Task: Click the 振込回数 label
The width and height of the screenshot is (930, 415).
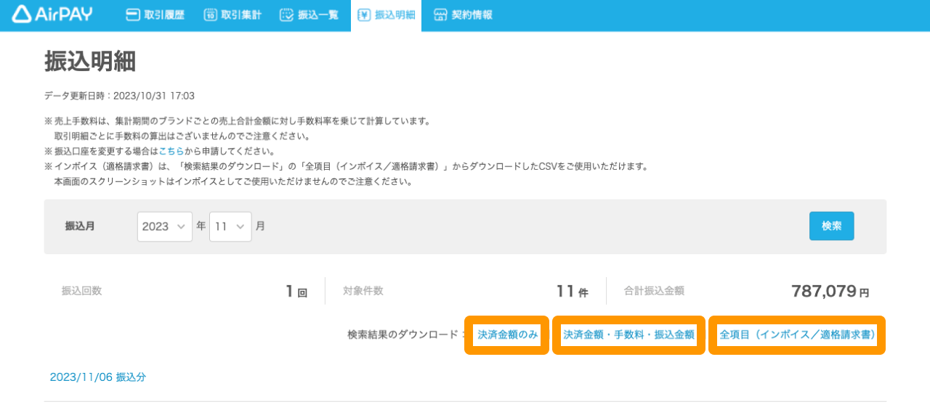Action: click(82, 291)
